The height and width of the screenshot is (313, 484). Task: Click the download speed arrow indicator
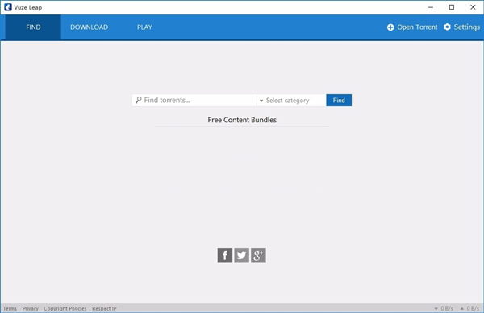coord(436,308)
